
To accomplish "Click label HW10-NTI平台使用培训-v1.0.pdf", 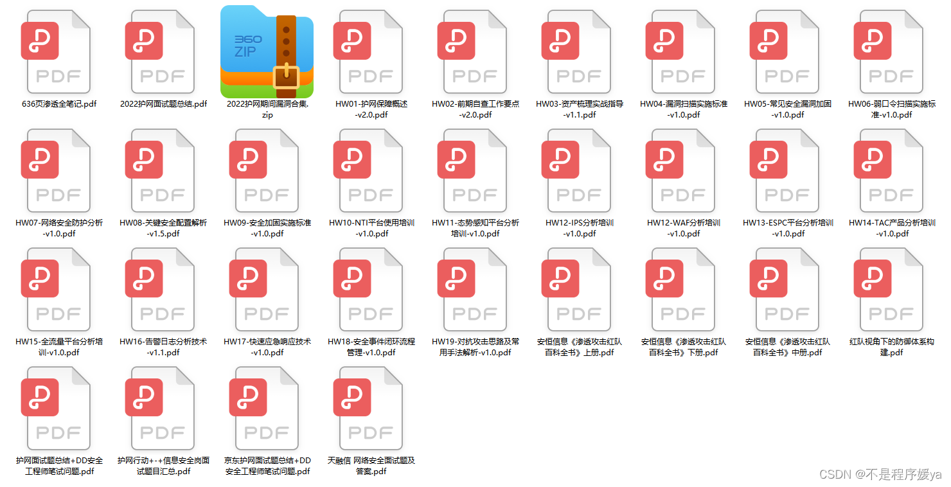I will point(371,228).
